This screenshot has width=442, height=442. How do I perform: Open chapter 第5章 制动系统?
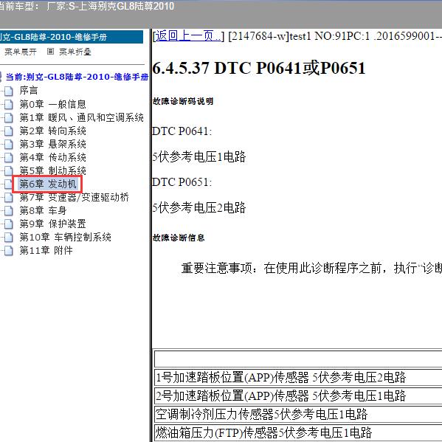click(x=52, y=170)
